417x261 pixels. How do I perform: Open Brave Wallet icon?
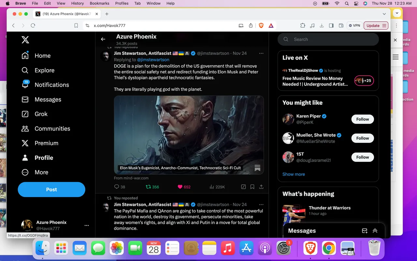point(341,25)
